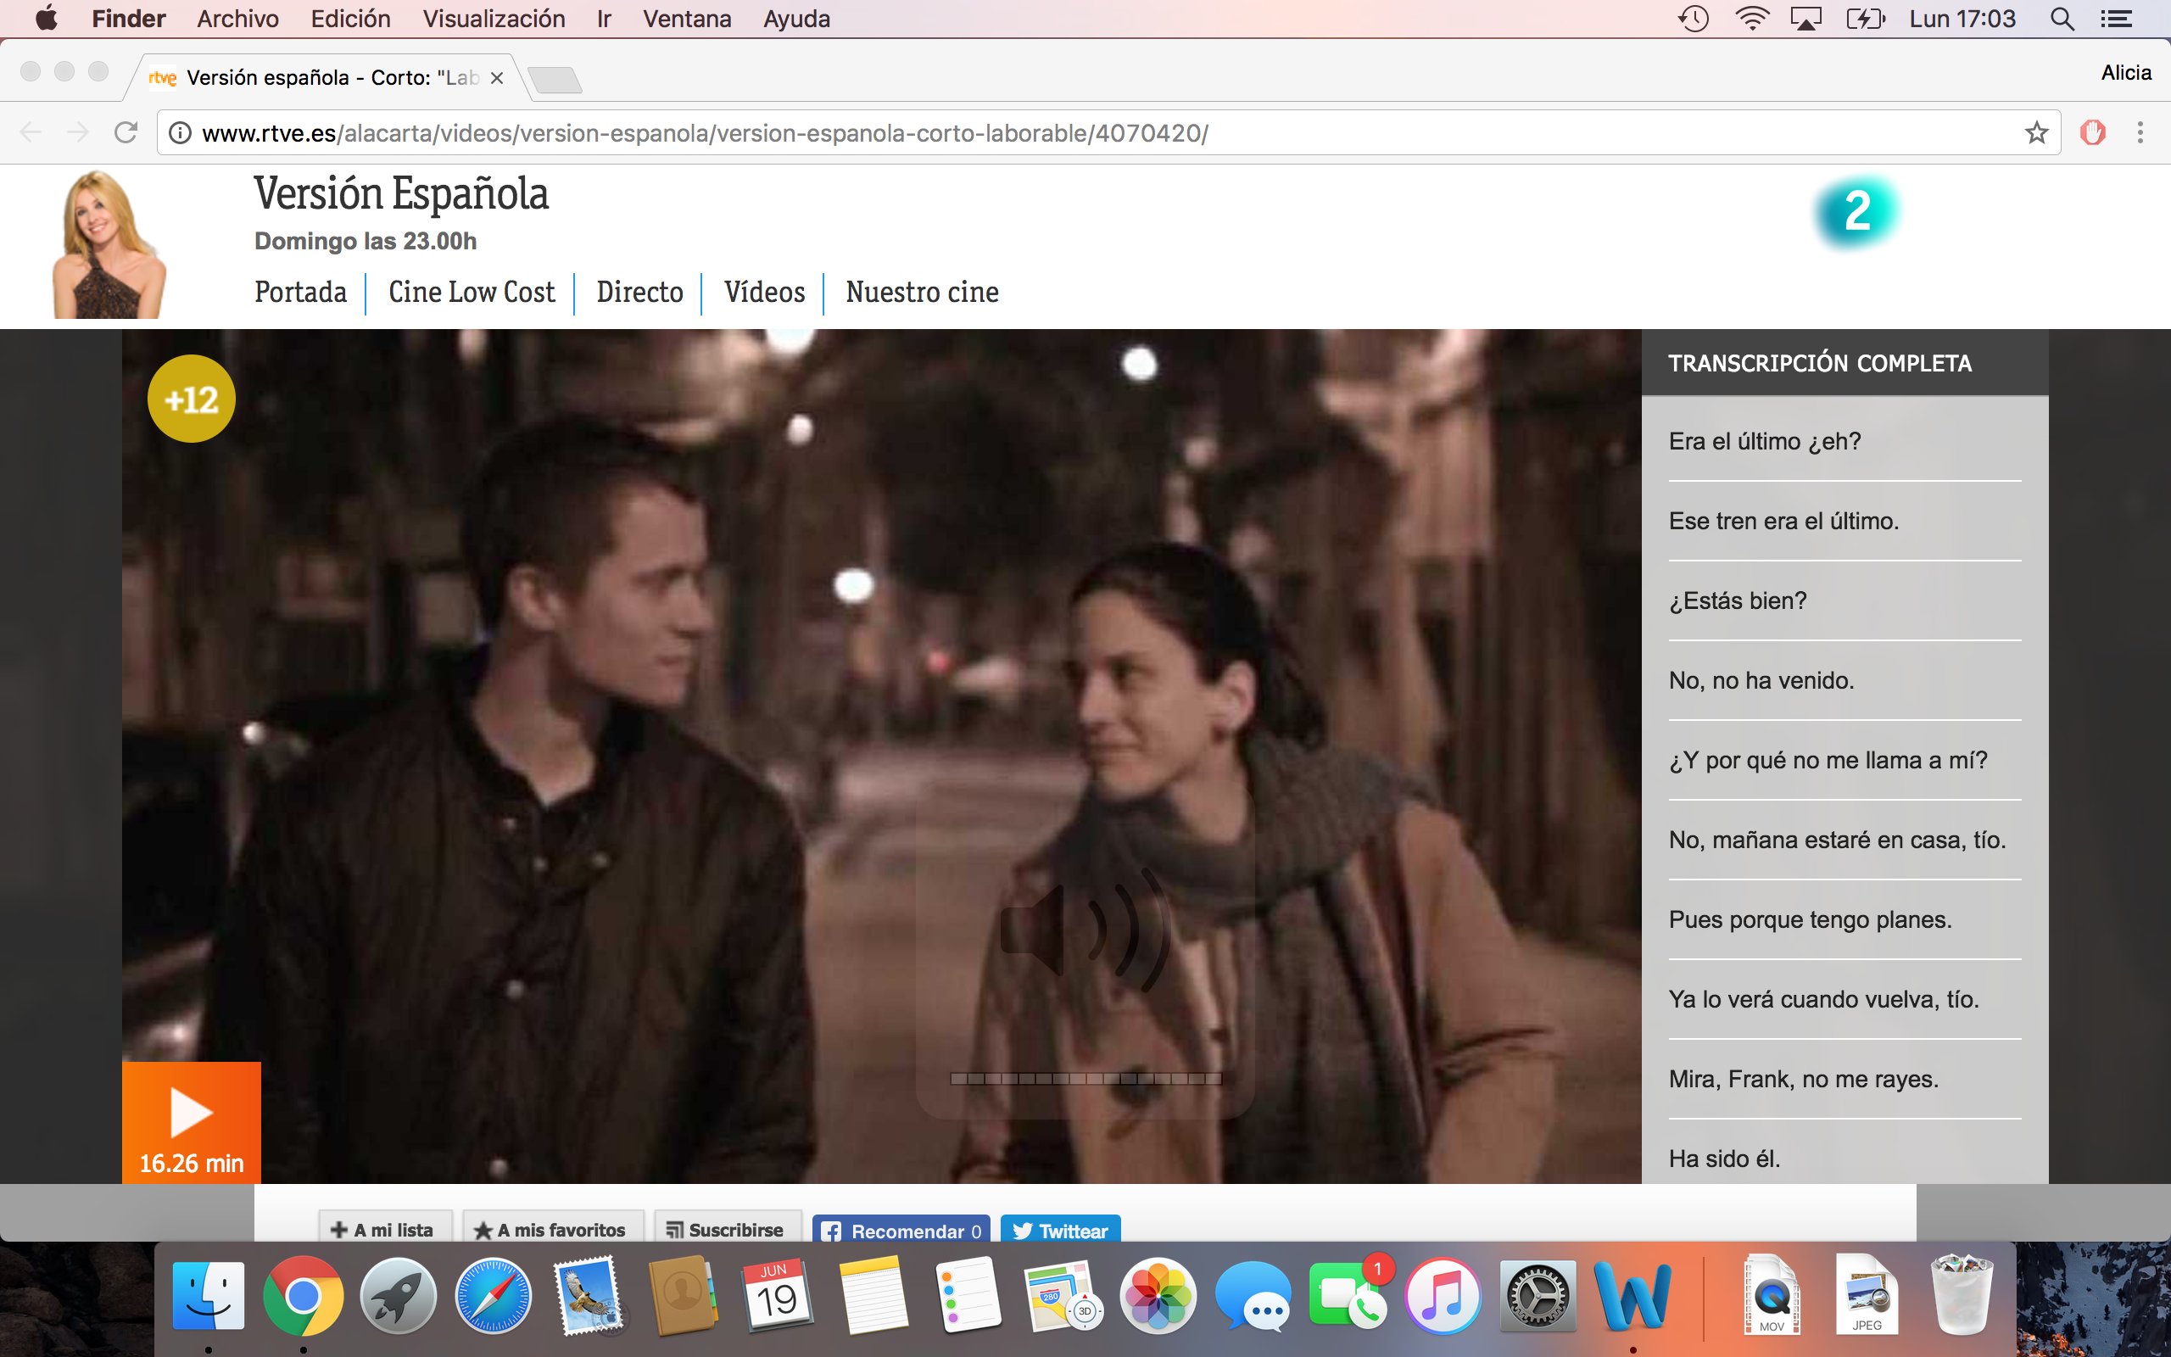Viewport: 2171px width, 1357px height.
Task: Open Google Chrome from the Dock
Action: point(304,1295)
